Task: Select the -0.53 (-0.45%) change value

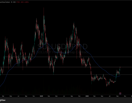Action: 25,2
